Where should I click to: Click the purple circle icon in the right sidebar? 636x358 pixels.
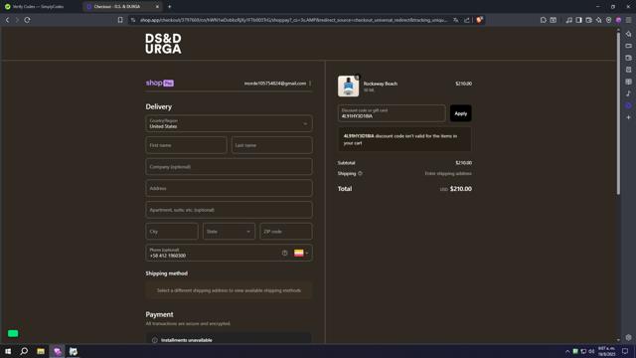628,105
